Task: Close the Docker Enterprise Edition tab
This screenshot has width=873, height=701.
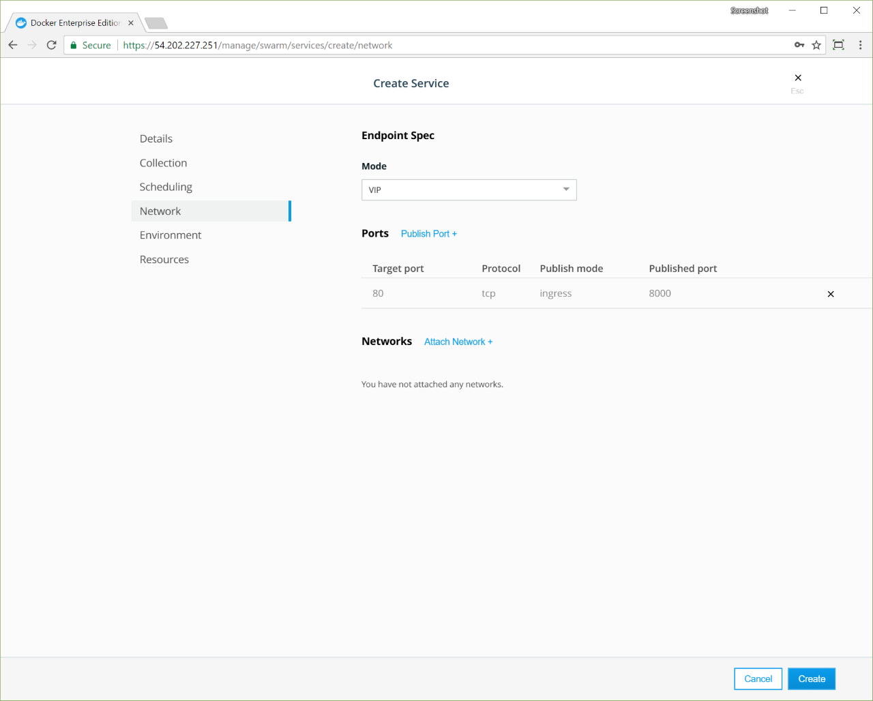Action: (131, 23)
